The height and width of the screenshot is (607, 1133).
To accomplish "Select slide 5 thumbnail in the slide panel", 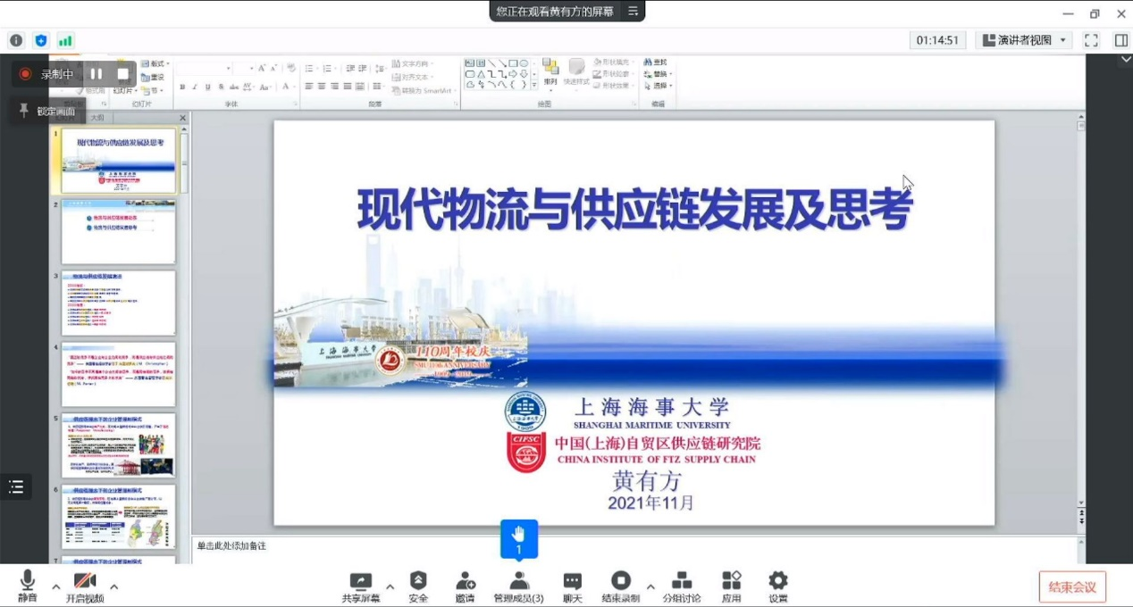I will (119, 445).
